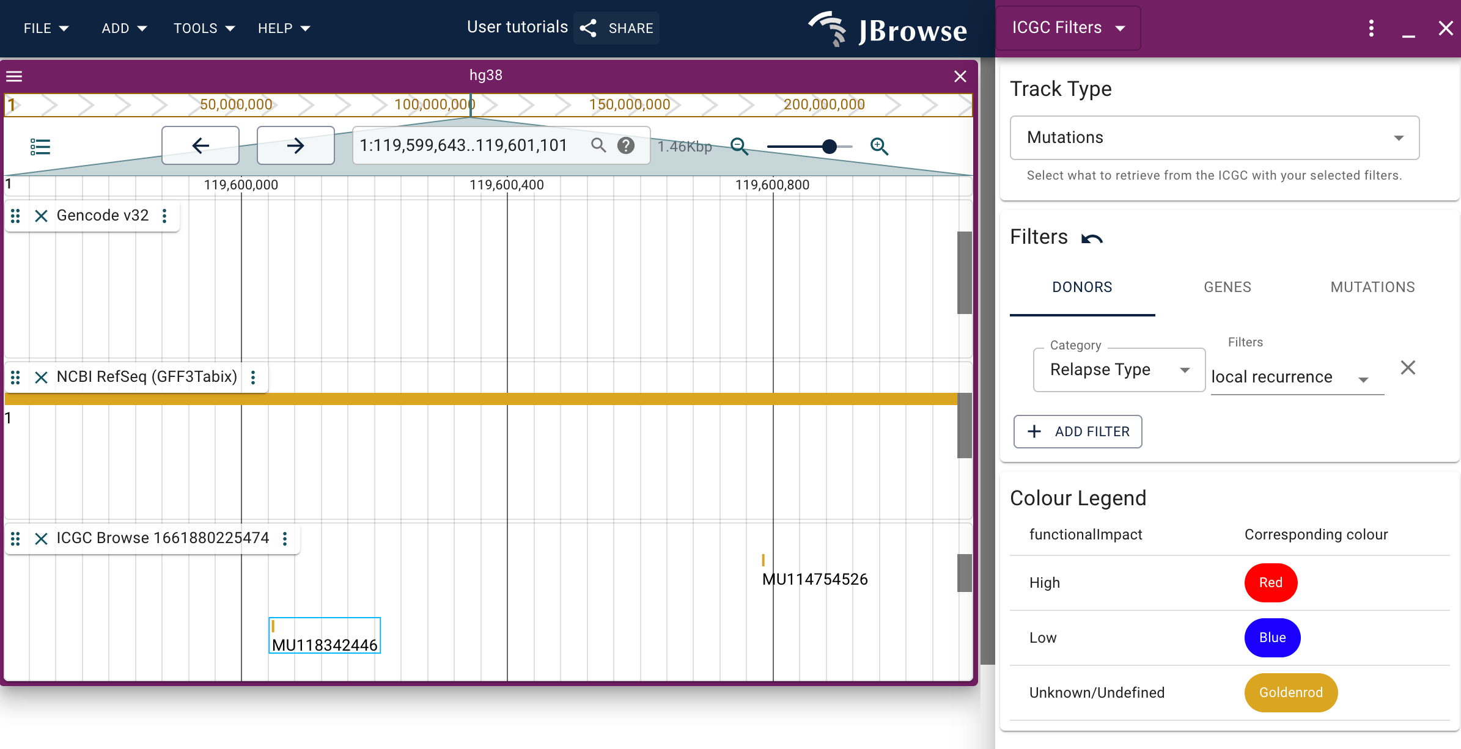Grab the NCBI RefSeq track drag handle

(x=16, y=378)
